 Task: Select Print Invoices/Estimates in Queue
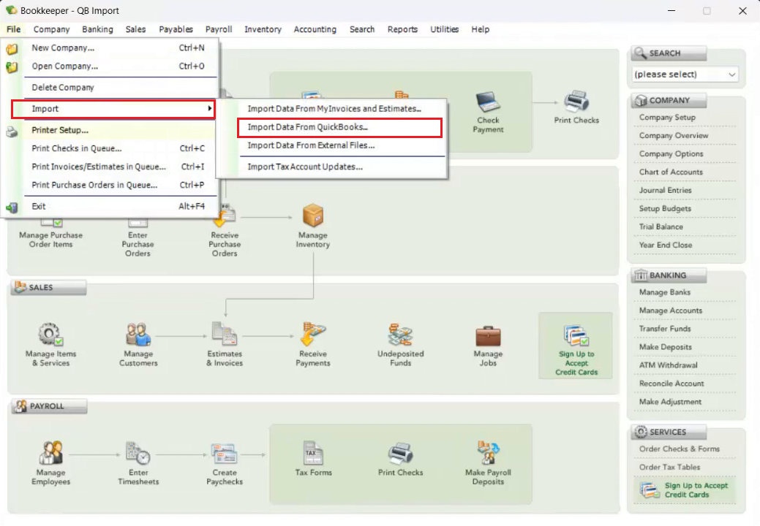point(120,167)
